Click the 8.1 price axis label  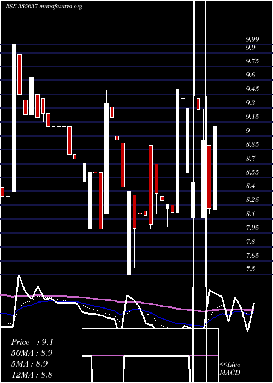pyautogui.click(x=250, y=214)
